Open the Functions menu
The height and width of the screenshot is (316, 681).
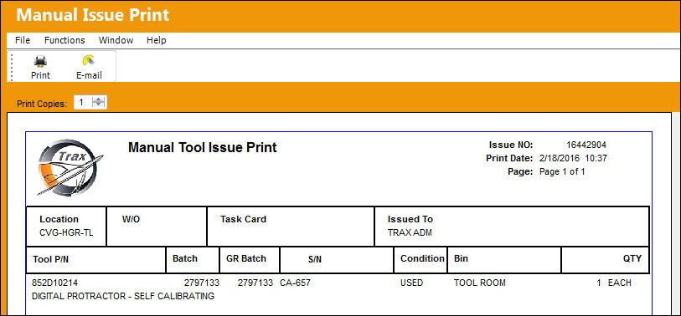tap(64, 40)
